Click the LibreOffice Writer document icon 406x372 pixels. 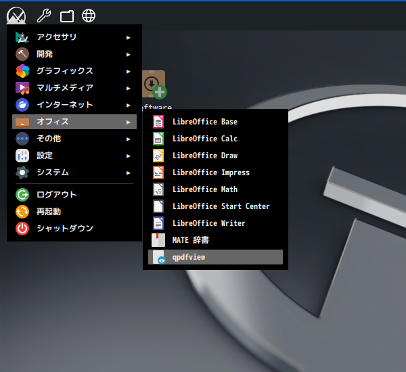tap(158, 223)
